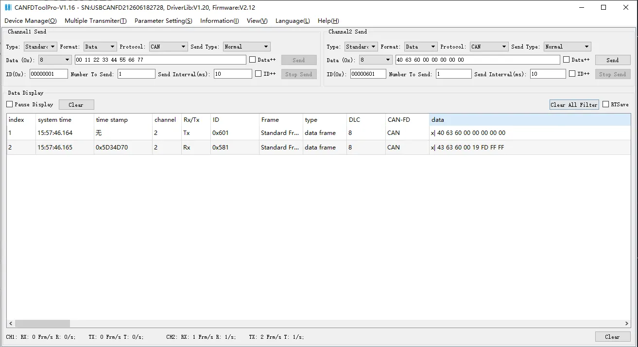Expand Channel1 Data length dropdown
638x347 pixels.
coord(55,60)
